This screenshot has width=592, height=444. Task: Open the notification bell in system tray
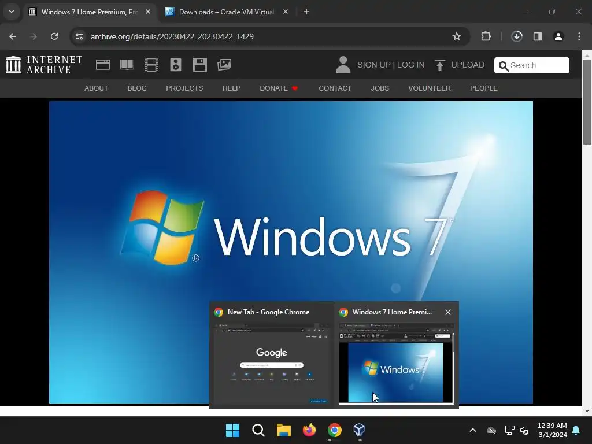576,430
